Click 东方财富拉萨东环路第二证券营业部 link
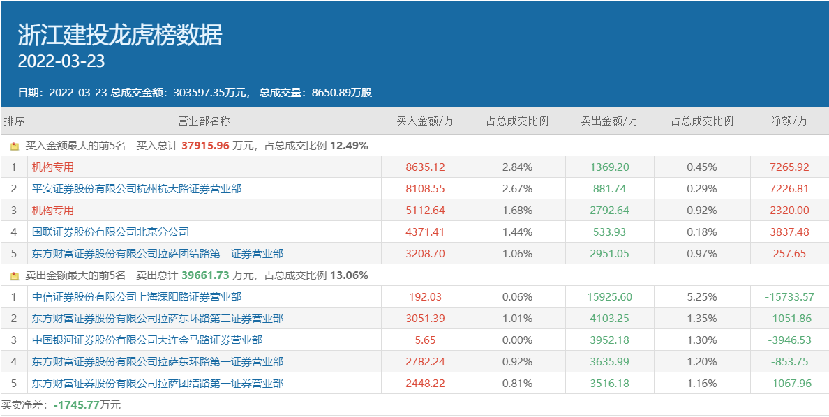The image size is (829, 417). pyautogui.click(x=158, y=319)
